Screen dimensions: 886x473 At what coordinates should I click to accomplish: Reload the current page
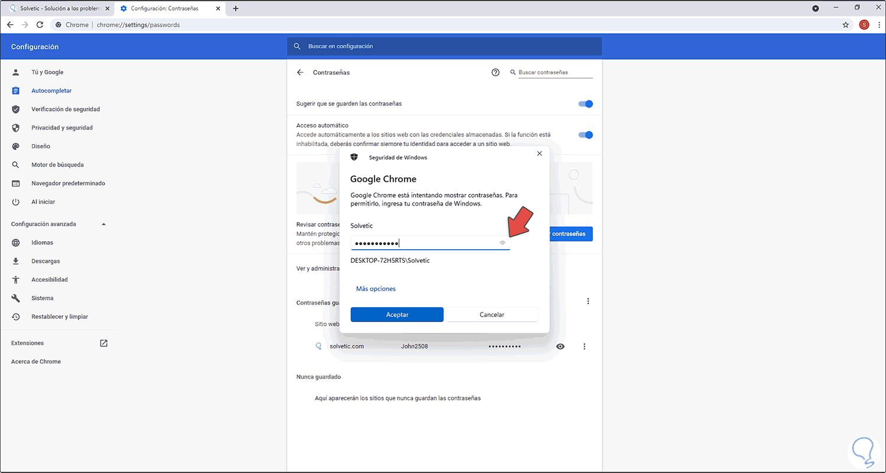click(40, 25)
